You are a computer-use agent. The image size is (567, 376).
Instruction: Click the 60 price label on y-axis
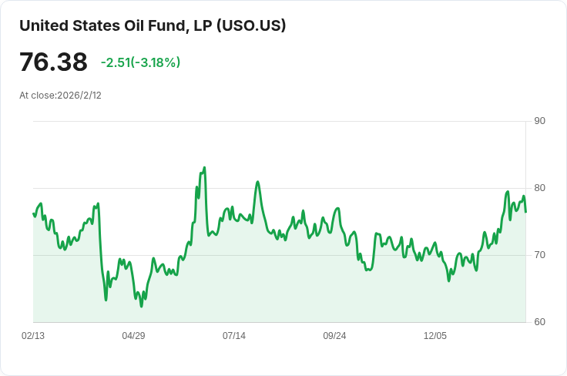pos(539,322)
